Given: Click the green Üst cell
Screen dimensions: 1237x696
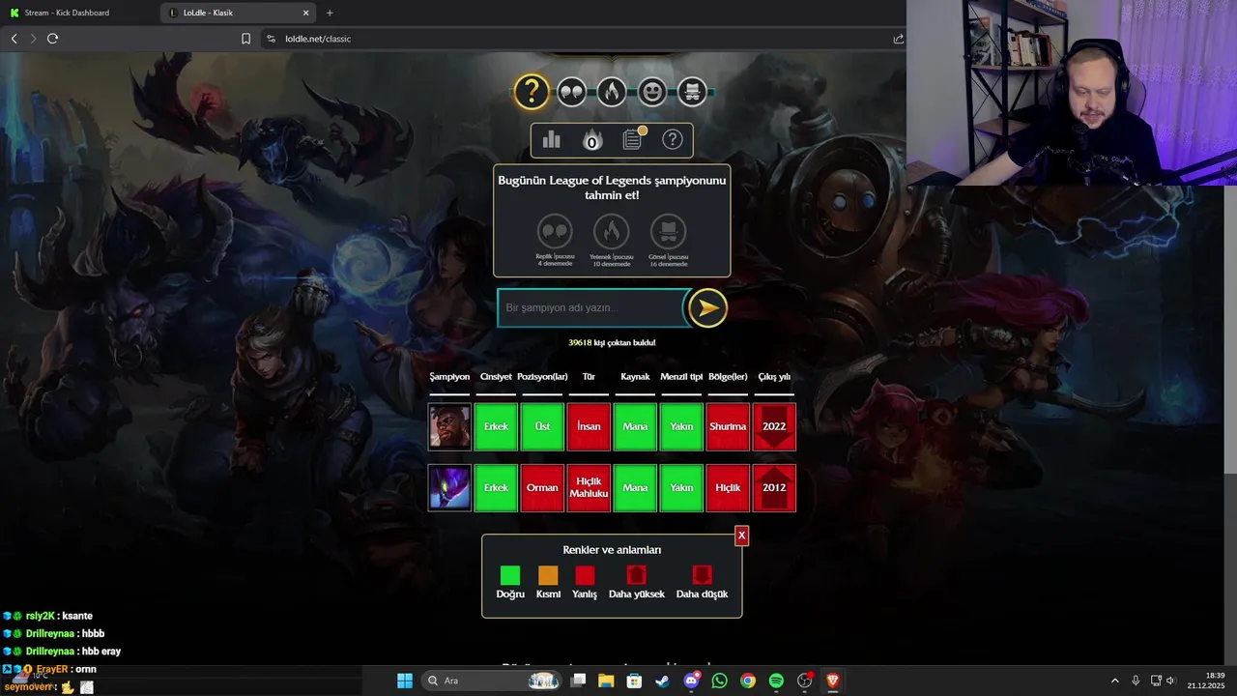Looking at the screenshot, I should point(542,426).
